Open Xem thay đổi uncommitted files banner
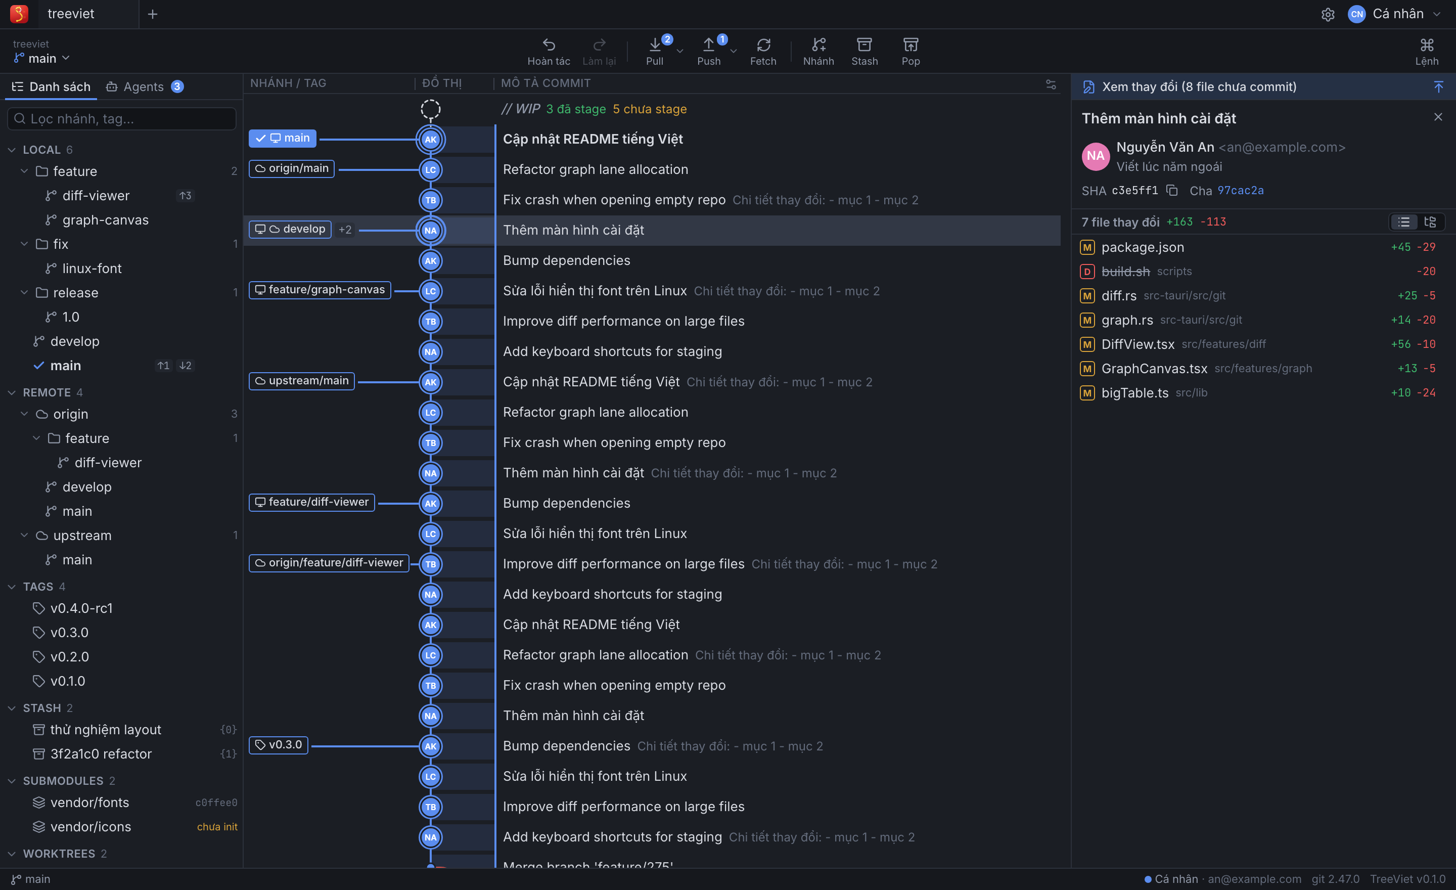 [1263, 87]
